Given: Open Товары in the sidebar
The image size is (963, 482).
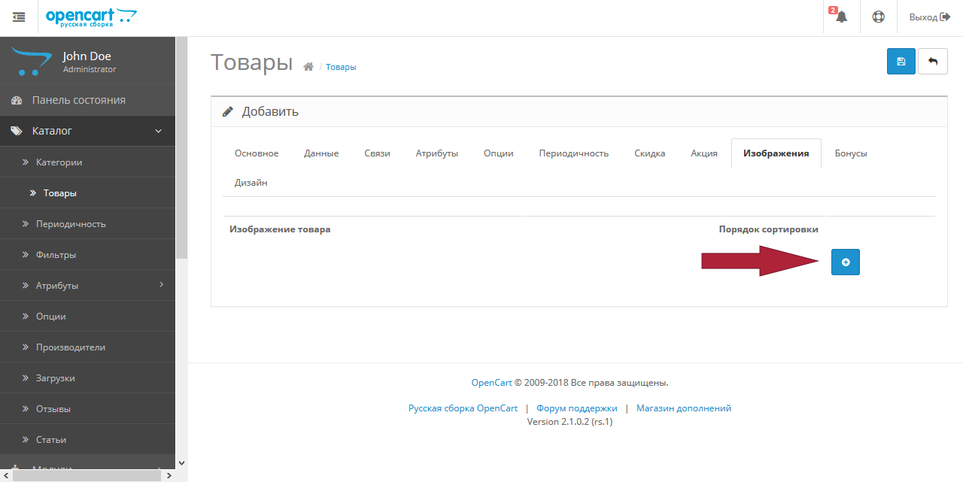Looking at the screenshot, I should coord(87,193).
